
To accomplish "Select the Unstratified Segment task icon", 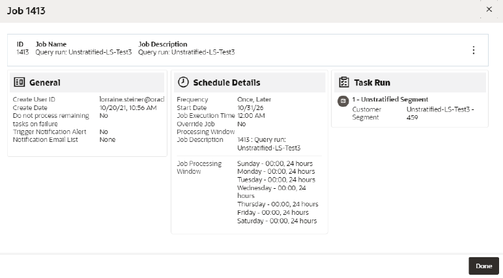I will click(x=343, y=101).
